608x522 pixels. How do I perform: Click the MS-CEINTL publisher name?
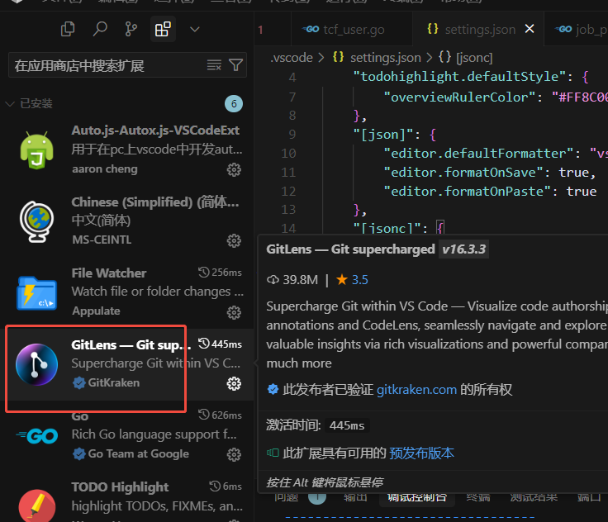102,240
